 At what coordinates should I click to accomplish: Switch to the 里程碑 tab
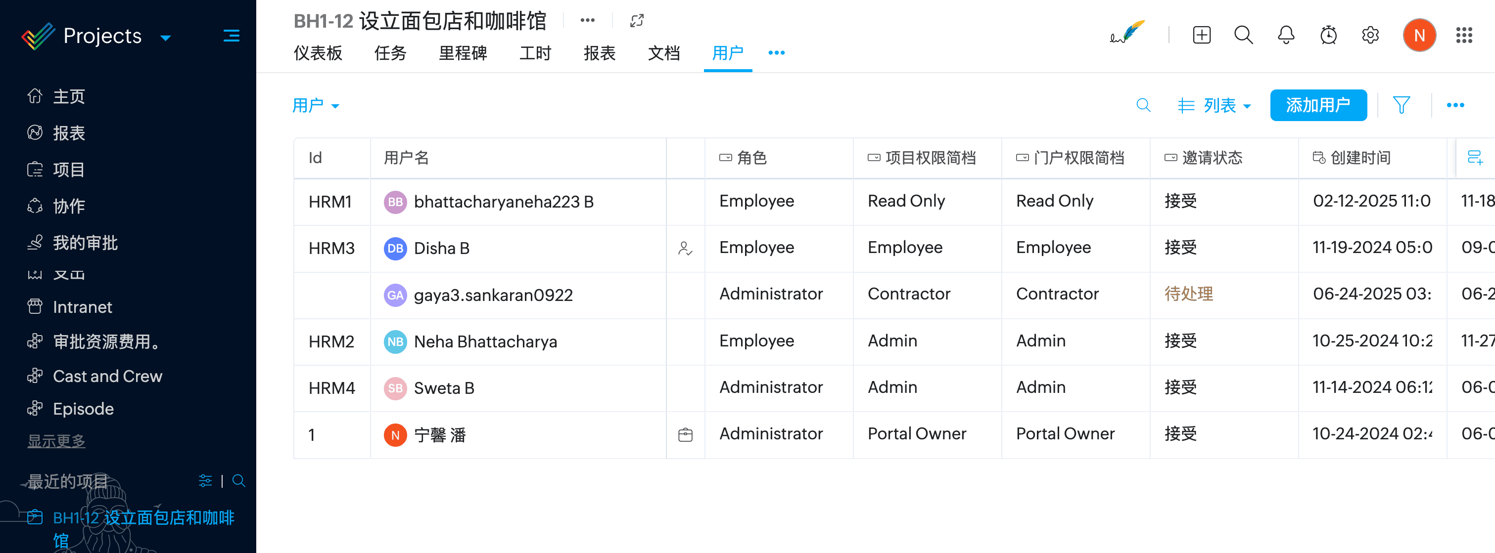point(463,53)
